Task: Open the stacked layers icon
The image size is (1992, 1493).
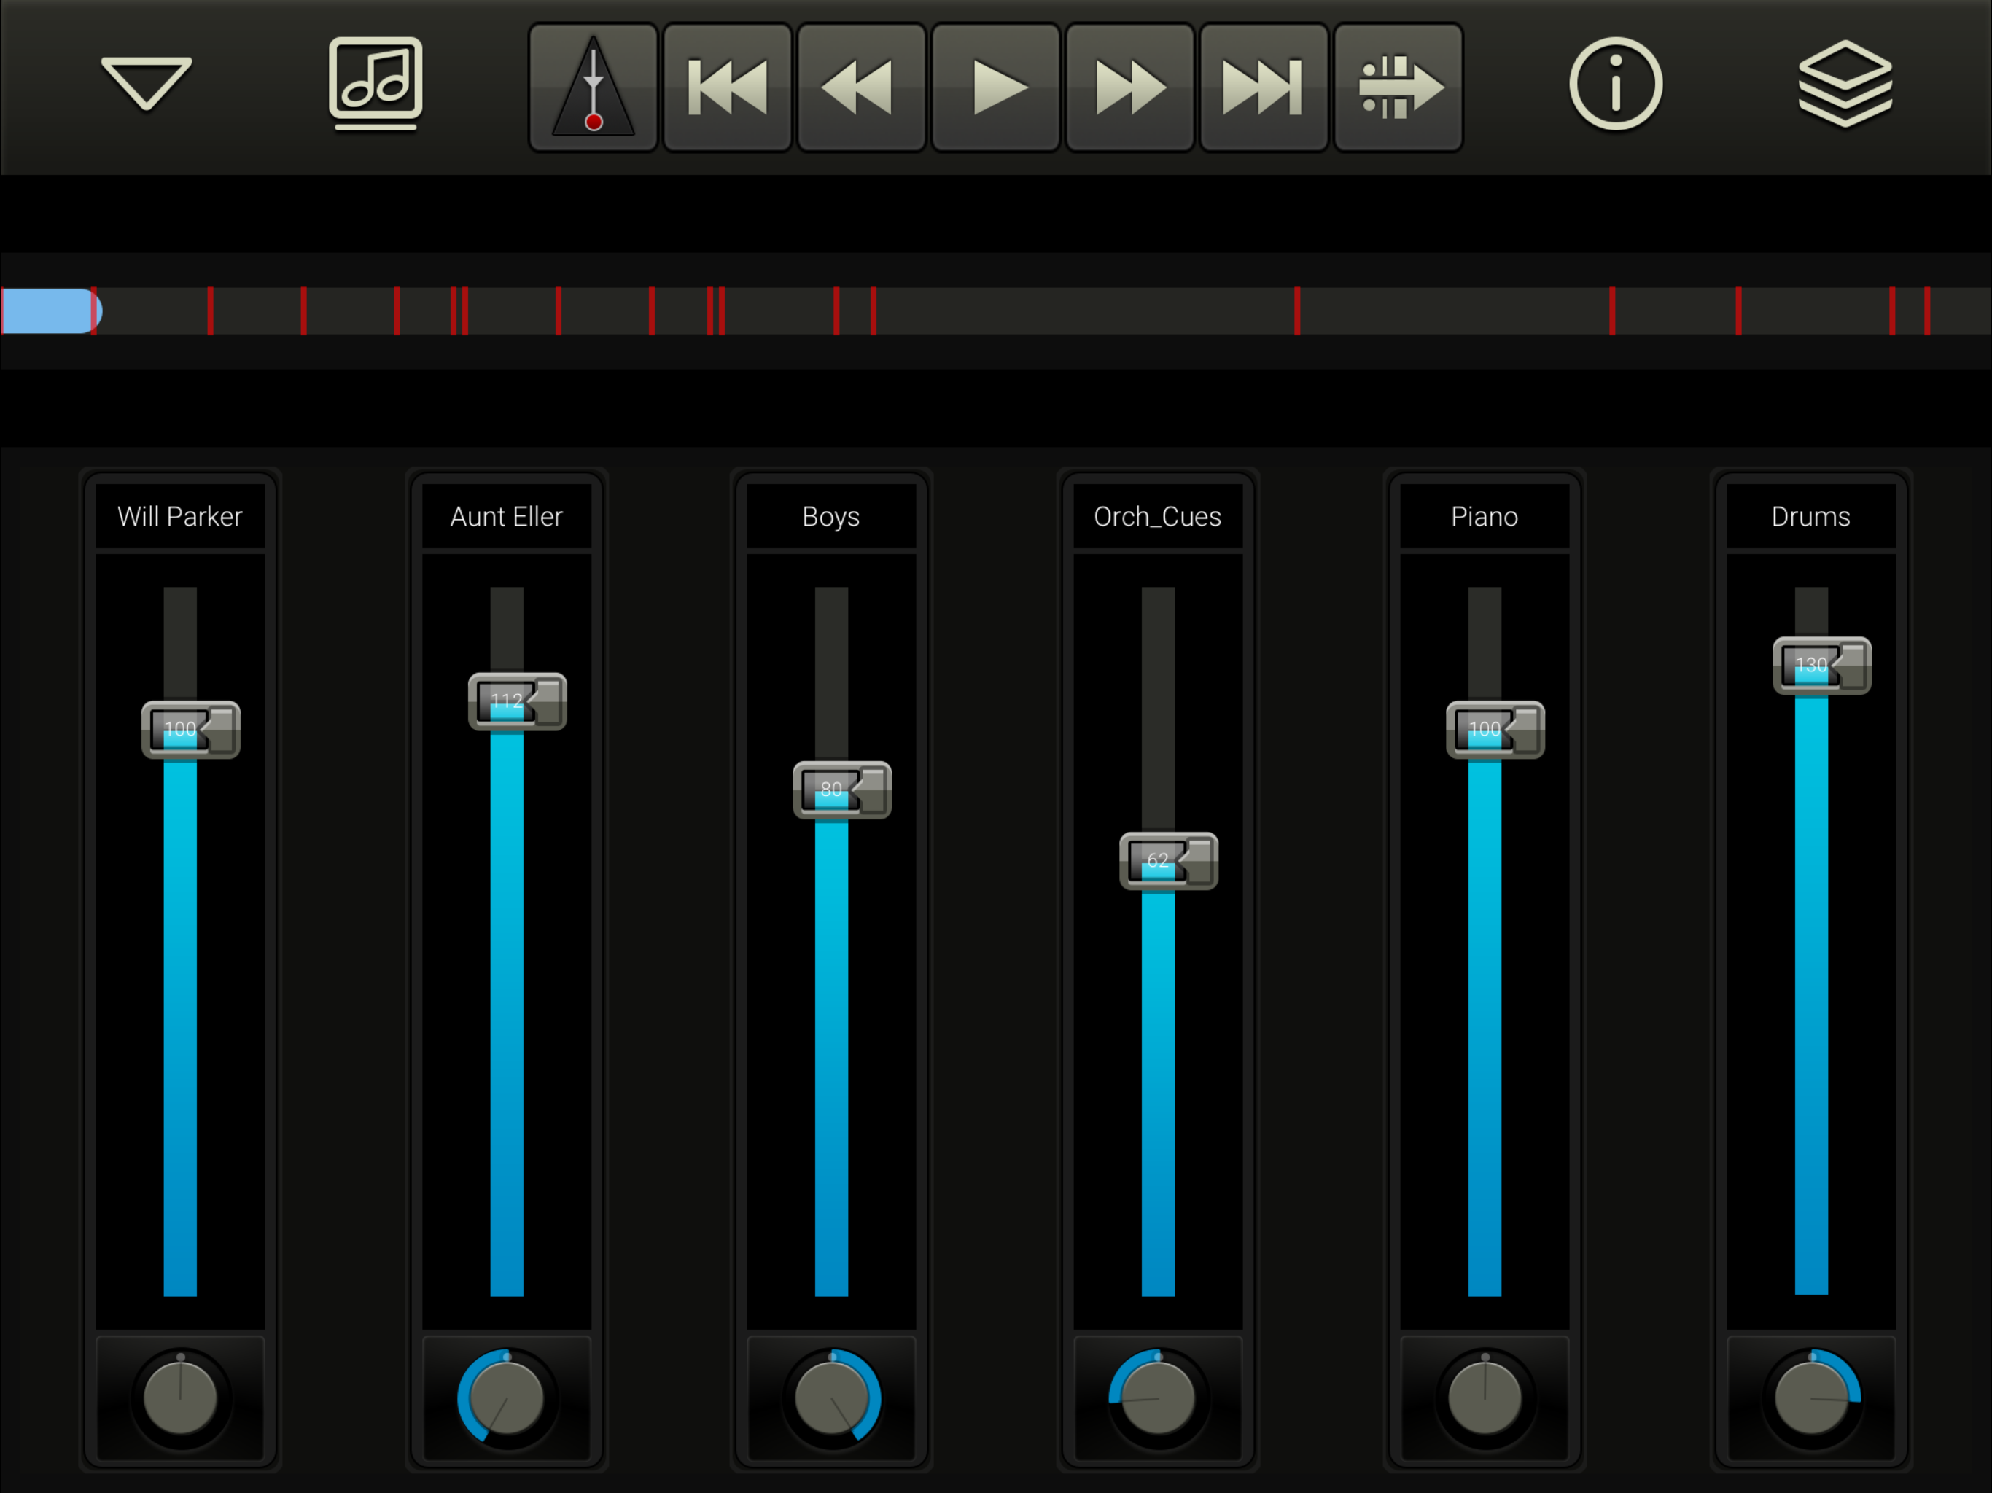Action: 1845,84
